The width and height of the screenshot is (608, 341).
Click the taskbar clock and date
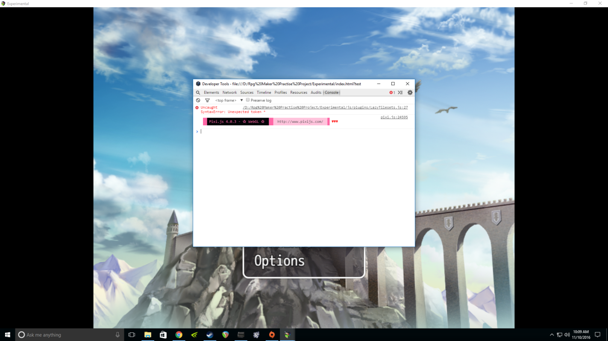pos(581,335)
